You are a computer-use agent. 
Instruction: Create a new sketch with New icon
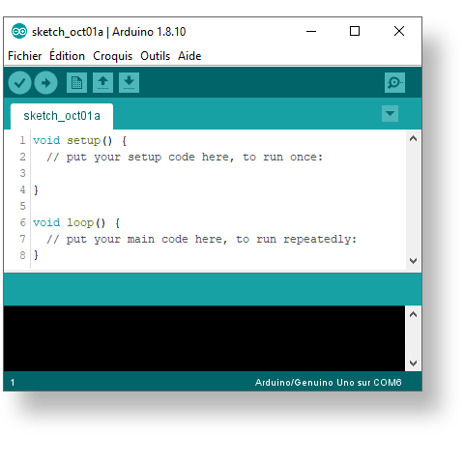76,83
